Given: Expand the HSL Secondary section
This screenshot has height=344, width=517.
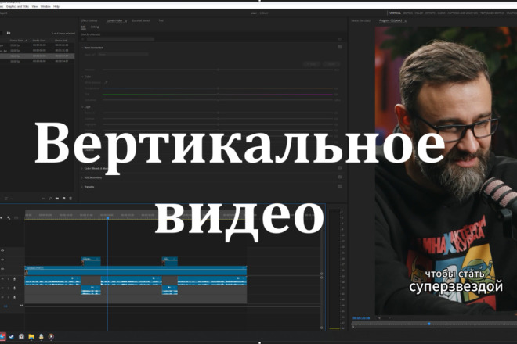Looking at the screenshot, I should click(82, 177).
